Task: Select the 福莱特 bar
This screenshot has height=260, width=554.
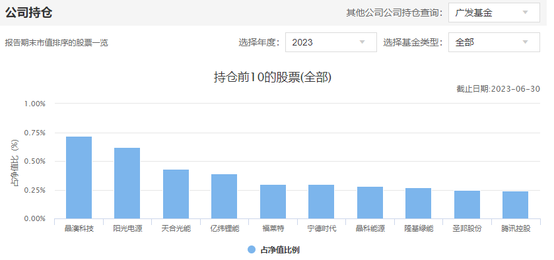Action: [273, 202]
